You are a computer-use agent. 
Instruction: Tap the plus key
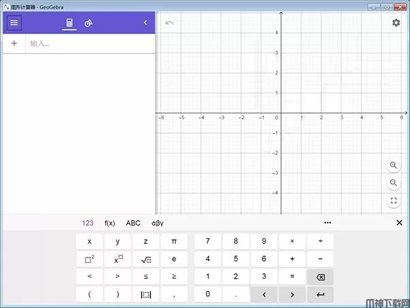pyautogui.click(x=292, y=259)
